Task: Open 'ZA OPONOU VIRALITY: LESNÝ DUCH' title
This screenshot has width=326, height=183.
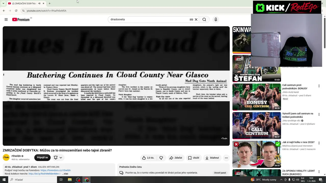Action: [298, 173]
